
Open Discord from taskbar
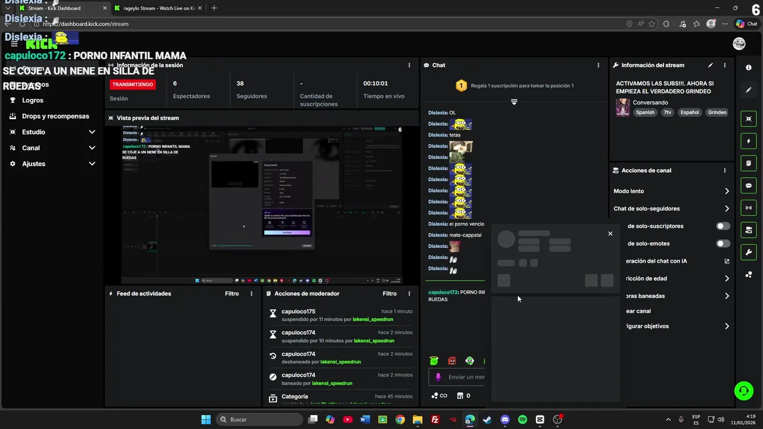(505, 419)
